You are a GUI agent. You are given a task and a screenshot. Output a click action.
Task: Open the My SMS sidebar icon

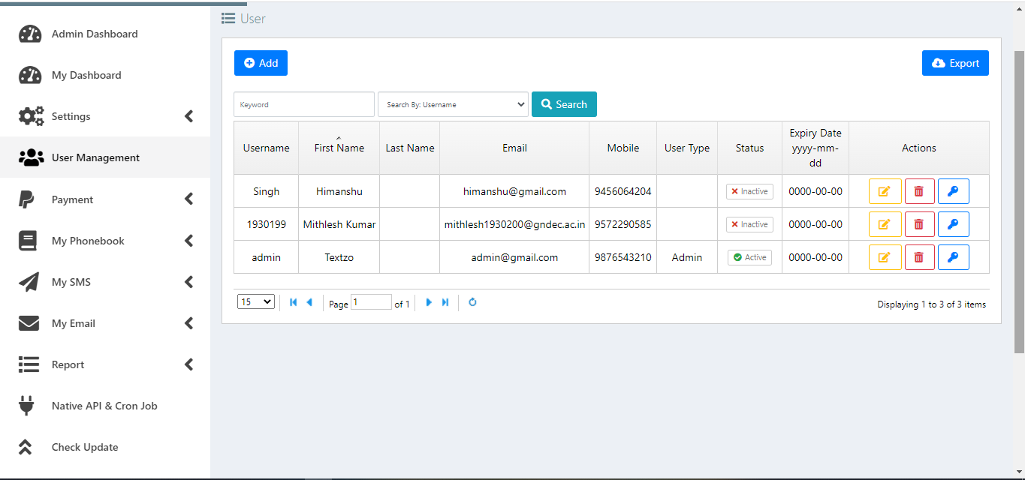point(29,281)
